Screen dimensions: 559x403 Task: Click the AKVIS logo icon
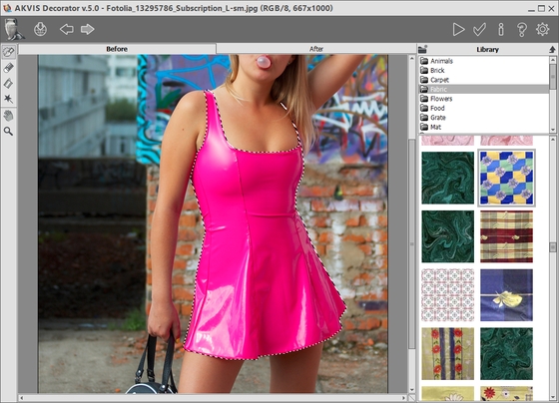pos(14,29)
